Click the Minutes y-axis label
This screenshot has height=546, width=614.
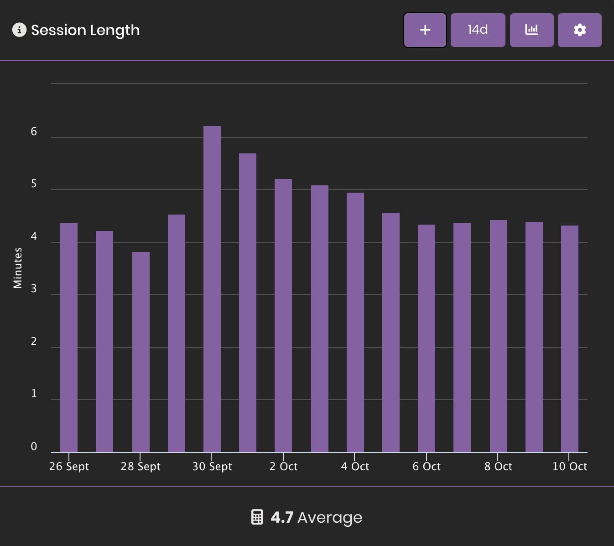point(18,268)
